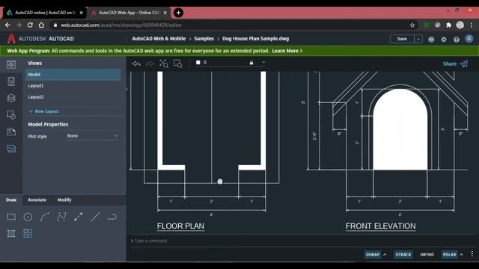Open the Blocks panel sidebar icon

coord(11,115)
